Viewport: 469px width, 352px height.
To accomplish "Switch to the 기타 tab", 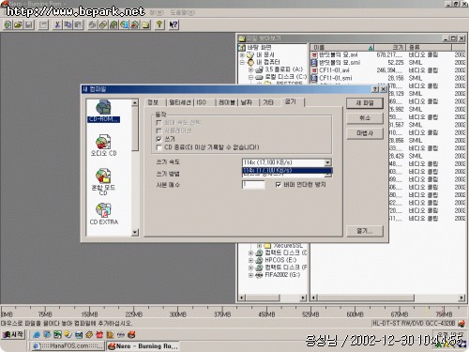I will pos(268,102).
